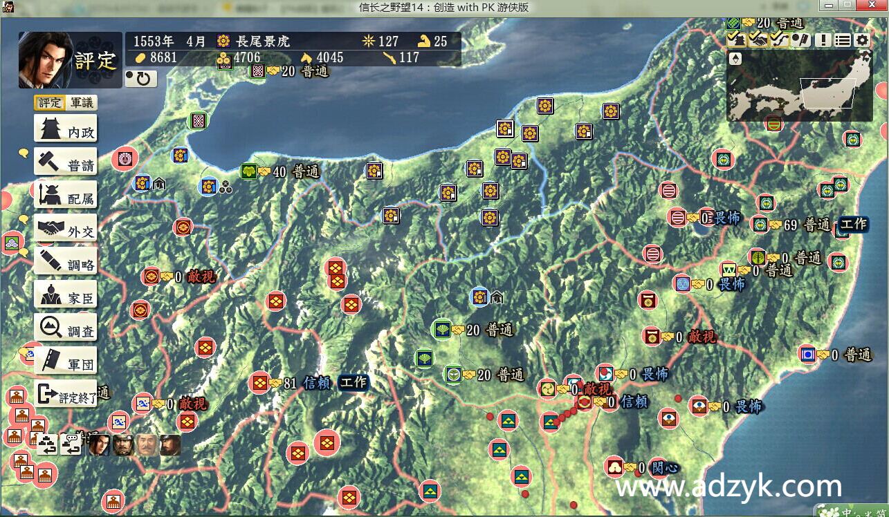The width and height of the screenshot is (889, 517).
Task: Select the 内政 (domestic affairs) command icon
Action: point(66,128)
